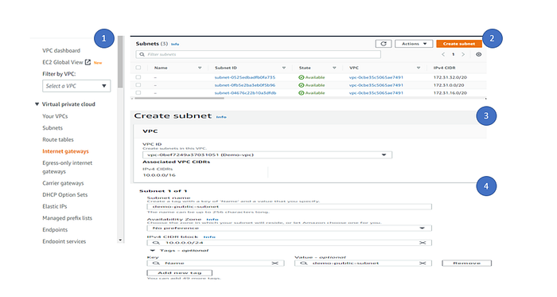Image resolution: width=557 pixels, height=297 pixels.
Task: Clear the tag Value X icon
Action: click(x=423, y=264)
